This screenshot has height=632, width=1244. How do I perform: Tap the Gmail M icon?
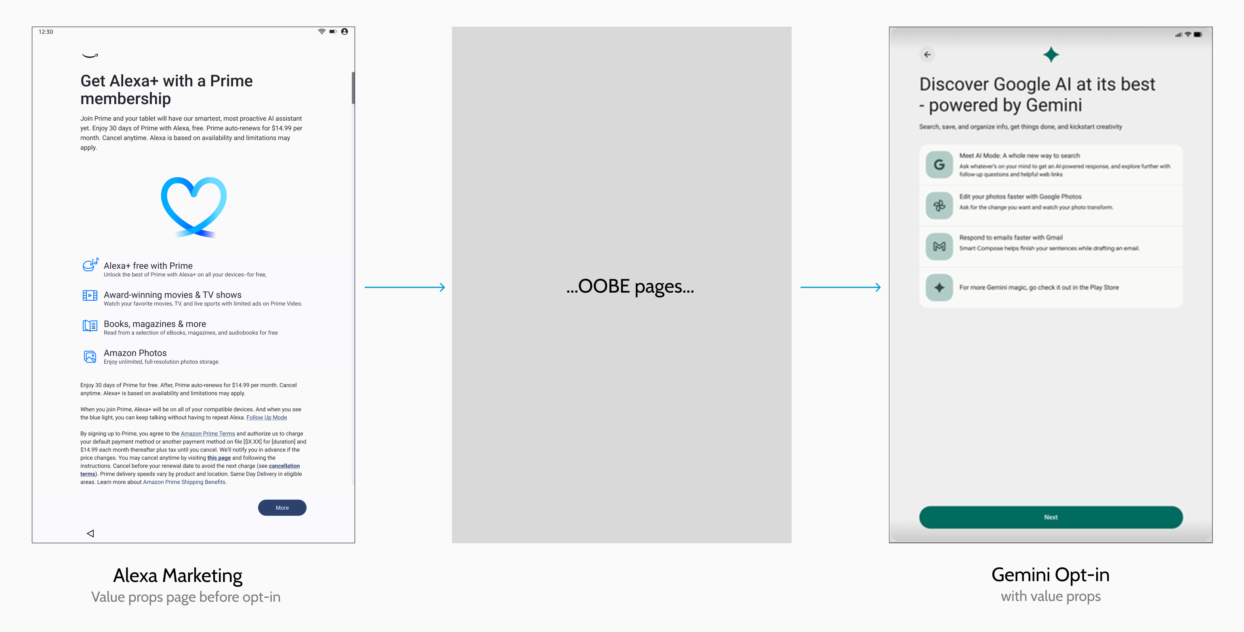pos(939,247)
